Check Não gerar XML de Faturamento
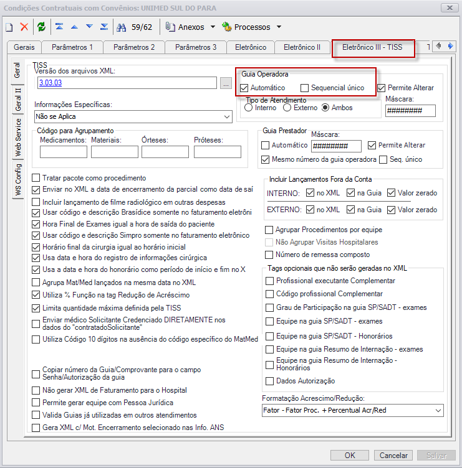Screen dimensions: 462x468 tap(36, 390)
